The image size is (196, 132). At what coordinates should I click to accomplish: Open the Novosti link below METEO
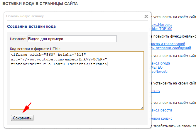point(159,71)
